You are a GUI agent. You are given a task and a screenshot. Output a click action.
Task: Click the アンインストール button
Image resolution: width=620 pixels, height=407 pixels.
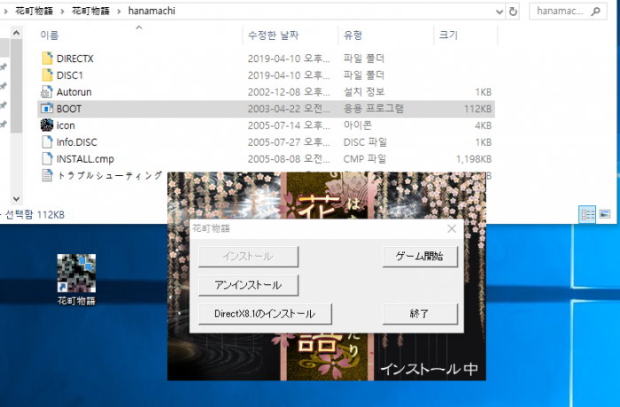click(x=248, y=285)
